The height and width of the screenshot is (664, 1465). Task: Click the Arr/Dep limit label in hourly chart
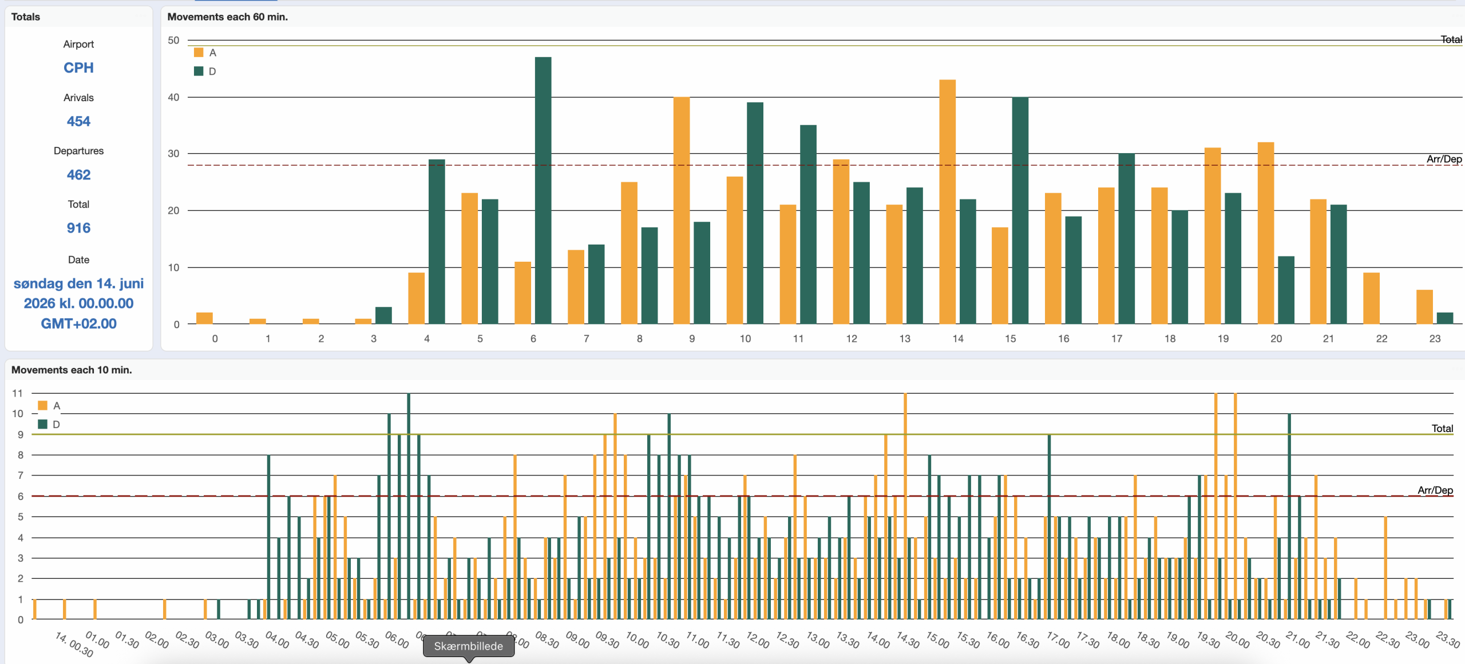[x=1443, y=159]
